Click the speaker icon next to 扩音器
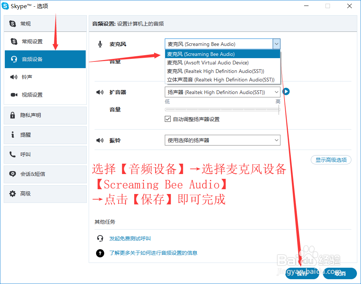The image size is (361, 284). click(100, 92)
